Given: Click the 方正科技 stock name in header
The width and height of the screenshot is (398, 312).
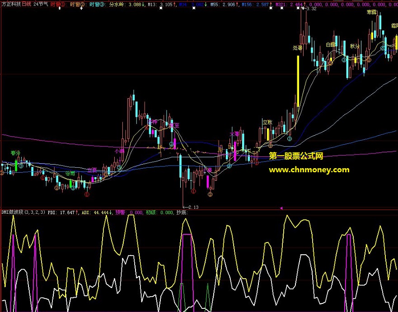Looking at the screenshot, I should tap(11, 5).
